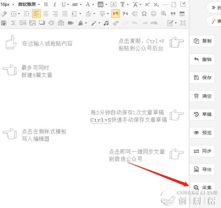Expand format brush cleaner dropdown
Image resolution: width=221 pixels, height=208 pixels.
86,23
